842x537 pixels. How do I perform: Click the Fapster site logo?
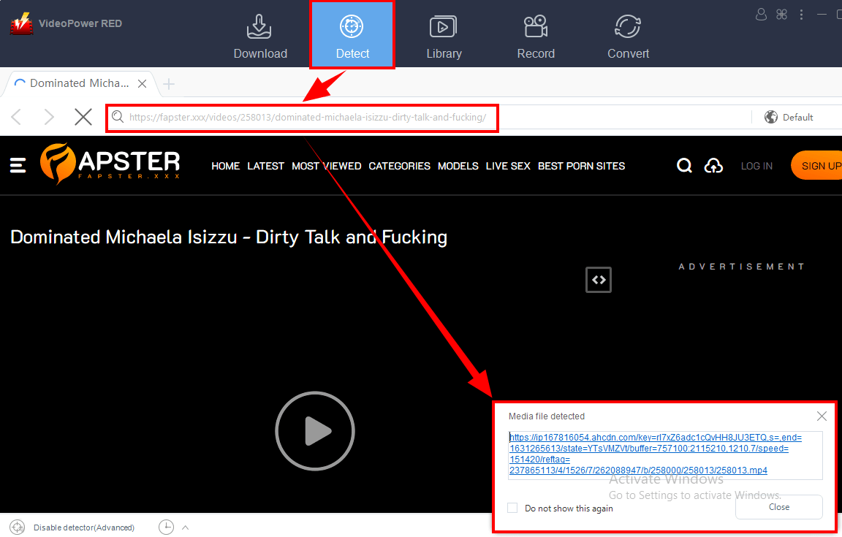click(110, 163)
